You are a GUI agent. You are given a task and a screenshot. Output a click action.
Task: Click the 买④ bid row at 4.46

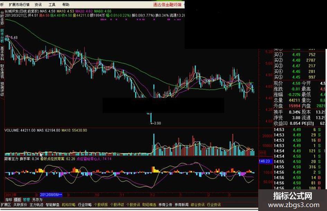[x=294, y=71]
